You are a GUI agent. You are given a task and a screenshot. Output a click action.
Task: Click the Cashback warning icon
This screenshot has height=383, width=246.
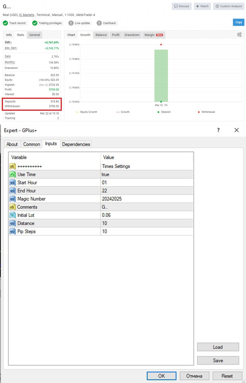tap(99, 23)
